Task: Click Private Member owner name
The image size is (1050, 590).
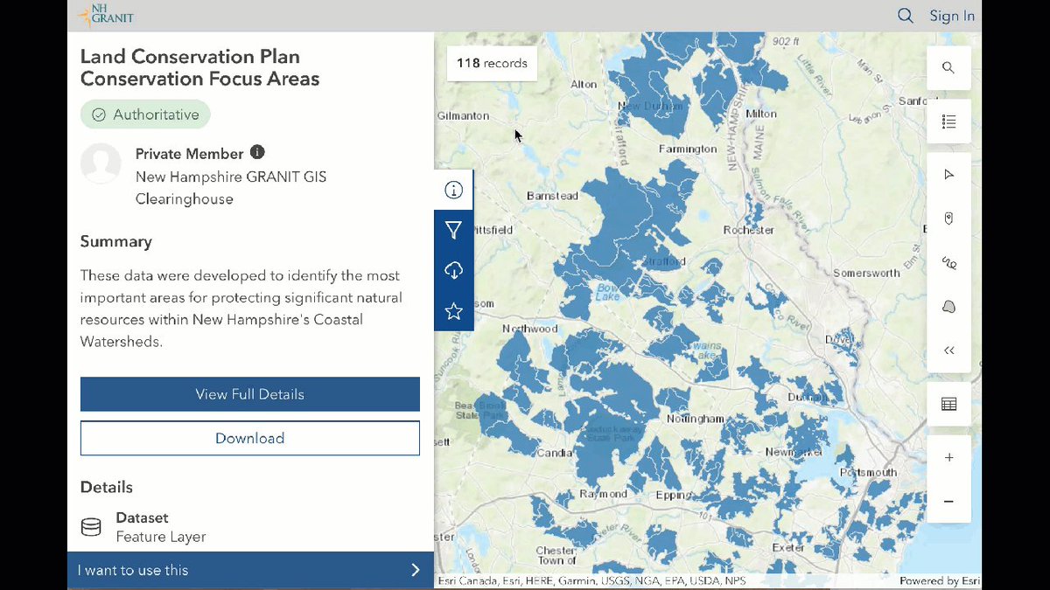Action: (189, 154)
